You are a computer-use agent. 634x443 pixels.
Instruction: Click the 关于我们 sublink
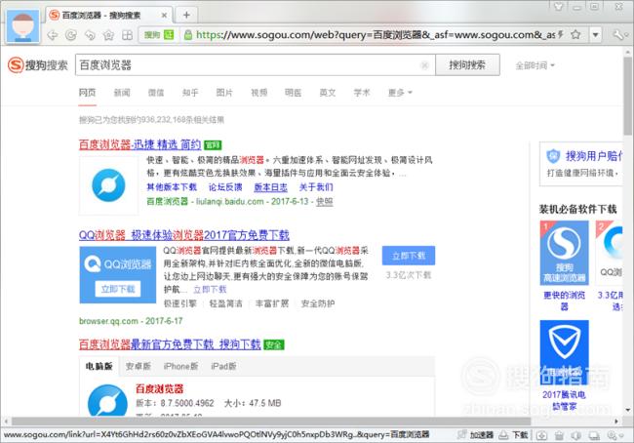click(316, 187)
